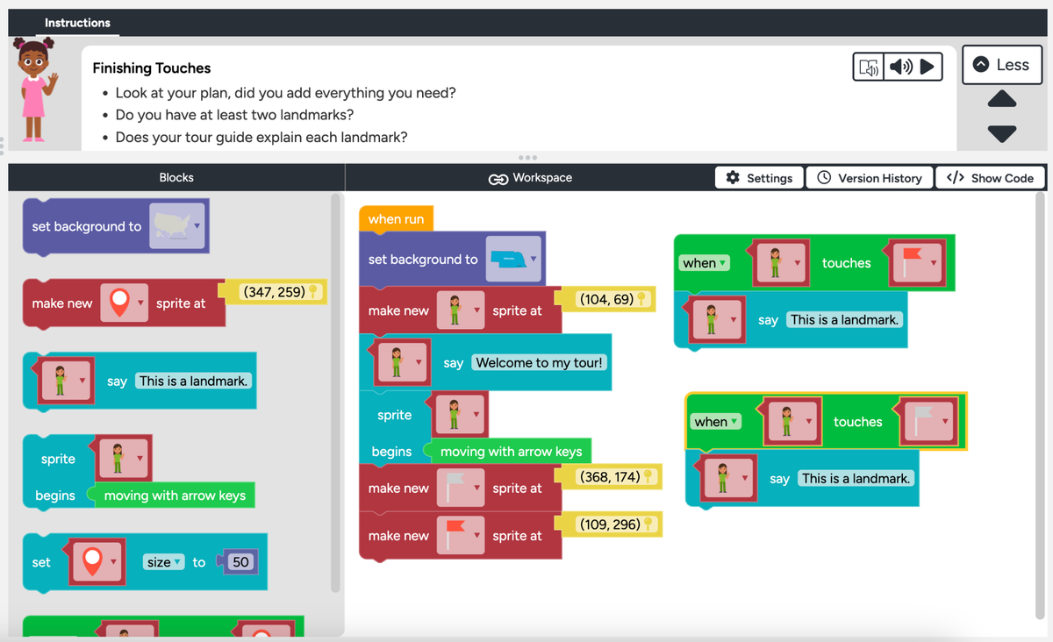This screenshot has width=1053, height=642.
Task: Open the 'size' property dropdown
Action: 164,562
